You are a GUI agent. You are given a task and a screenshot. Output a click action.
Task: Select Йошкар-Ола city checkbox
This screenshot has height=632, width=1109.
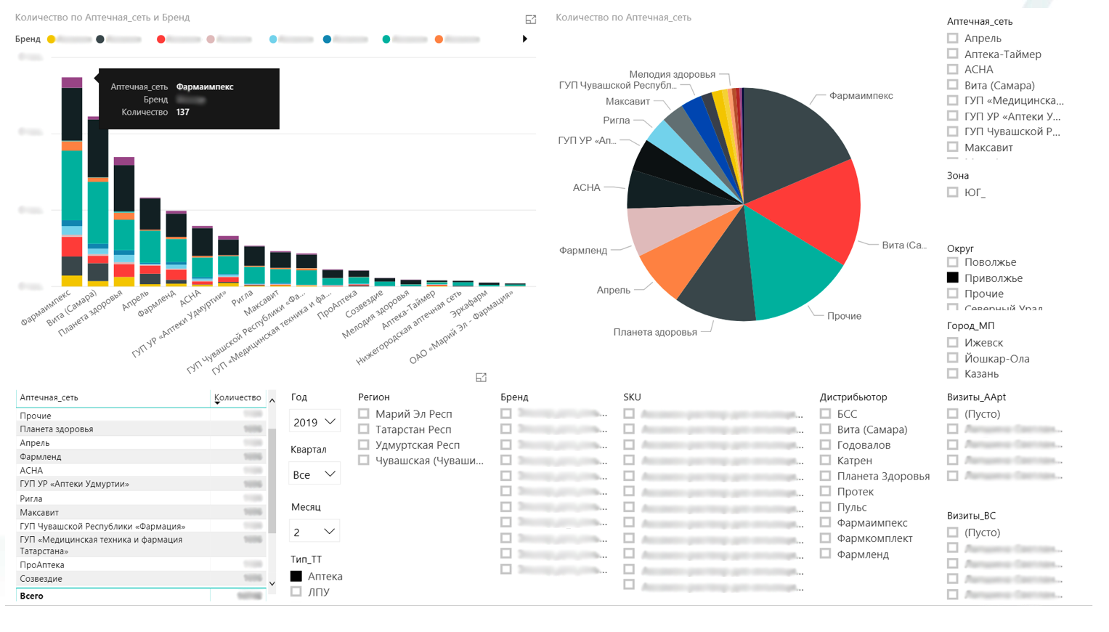tap(953, 358)
